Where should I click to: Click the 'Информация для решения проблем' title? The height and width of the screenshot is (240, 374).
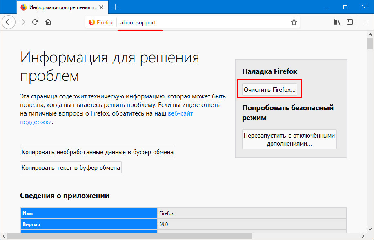click(109, 67)
